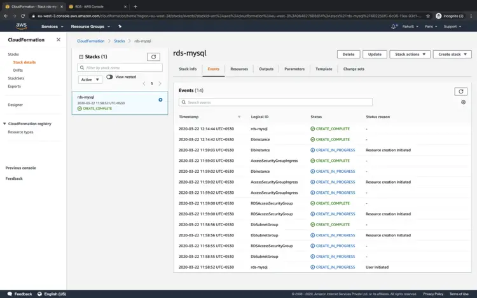Click the AWS logo home icon
Viewport: 477px width, 298px height.
pos(21,27)
